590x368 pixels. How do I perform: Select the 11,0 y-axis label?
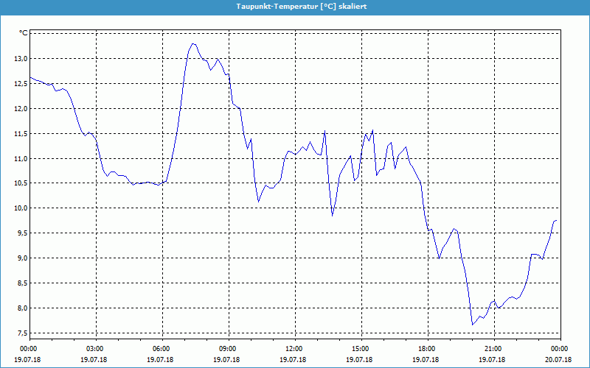tap(21, 158)
